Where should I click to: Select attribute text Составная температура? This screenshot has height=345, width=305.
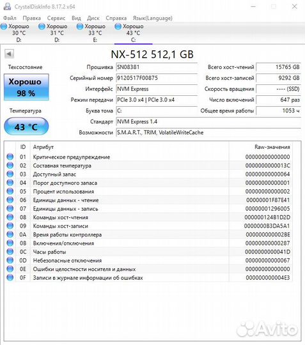62,165
